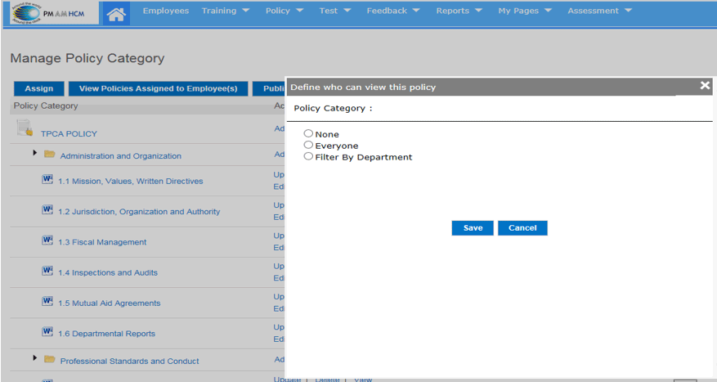This screenshot has width=717, height=382.
Task: Expand Professional Standards and Conduct node
Action: point(35,358)
